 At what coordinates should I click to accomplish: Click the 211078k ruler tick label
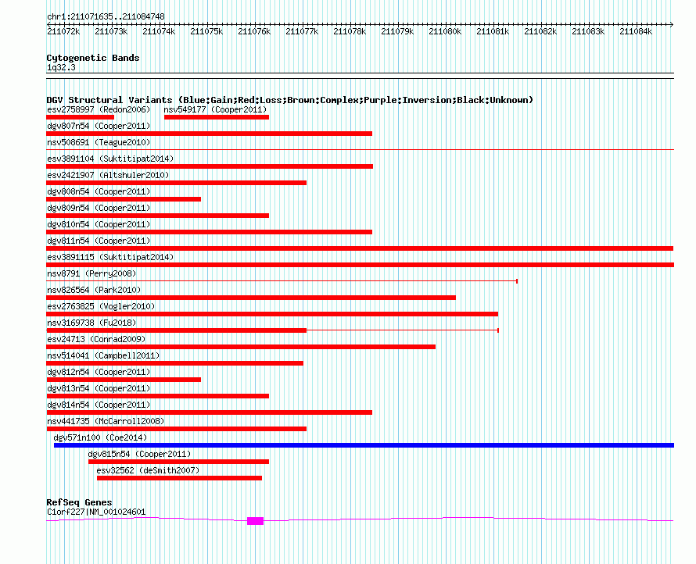point(350,31)
